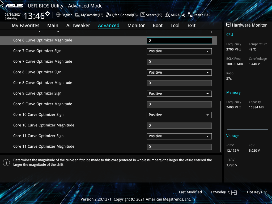Click the ASUS logo
The image size is (272, 204).
(x=14, y=6)
